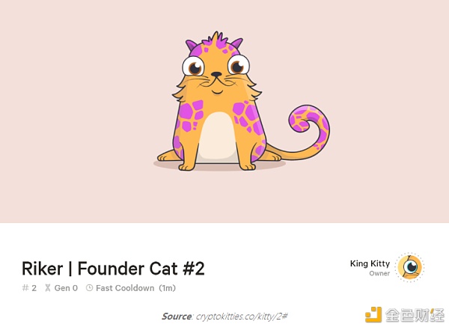
Task: Select the Gen 0 label
Action: 66,288
